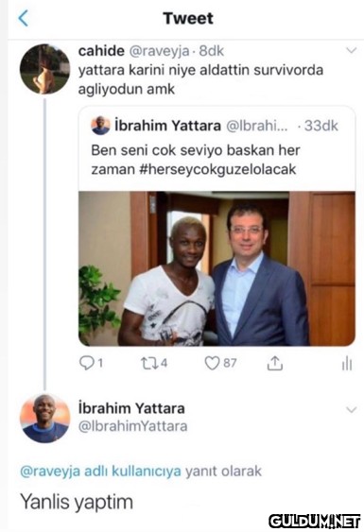Tap @raveyja adlı kullanıcıya reply link
The width and height of the screenshot is (364, 532).
point(100,471)
